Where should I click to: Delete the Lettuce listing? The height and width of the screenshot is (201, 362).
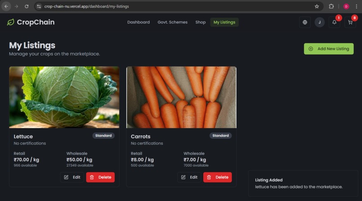pyautogui.click(x=101, y=177)
